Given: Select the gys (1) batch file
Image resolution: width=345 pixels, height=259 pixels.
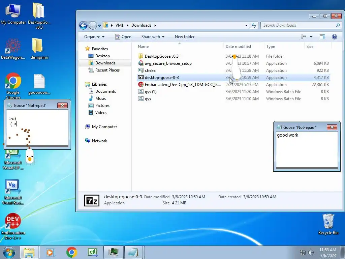Looking at the screenshot, I should coord(233,92).
